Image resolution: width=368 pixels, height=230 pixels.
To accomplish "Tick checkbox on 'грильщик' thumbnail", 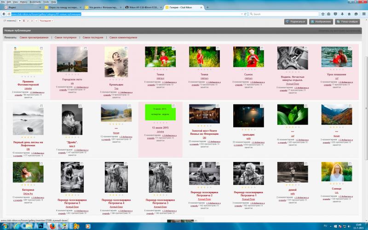I will (x=262, y=106).
